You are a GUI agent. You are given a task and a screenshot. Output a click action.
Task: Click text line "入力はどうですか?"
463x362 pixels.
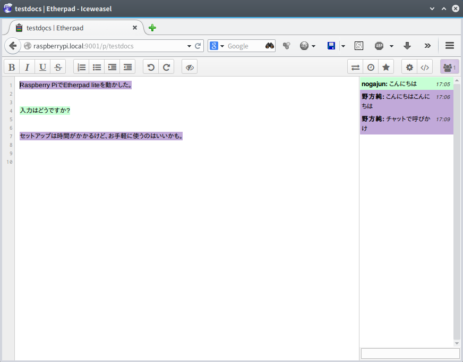(45, 111)
